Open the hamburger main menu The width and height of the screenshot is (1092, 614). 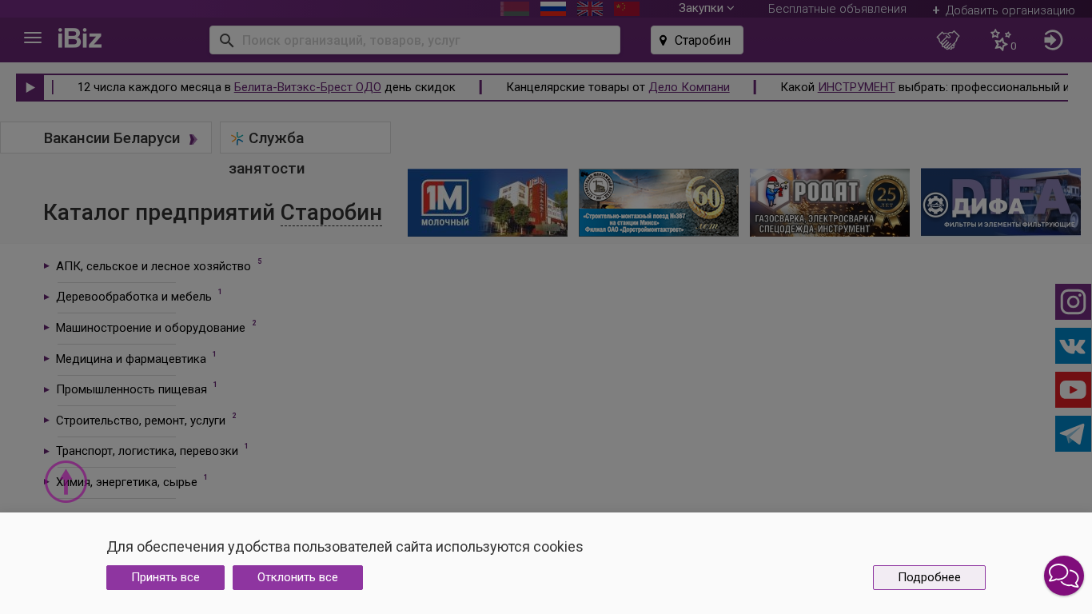(33, 38)
